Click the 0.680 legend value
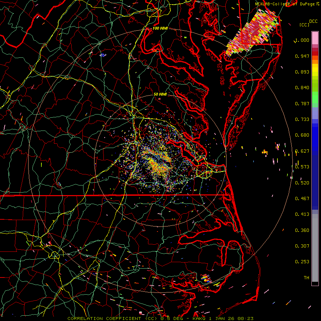 point(302,135)
